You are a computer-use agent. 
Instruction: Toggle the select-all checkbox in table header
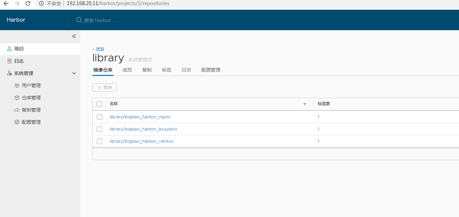pos(99,104)
